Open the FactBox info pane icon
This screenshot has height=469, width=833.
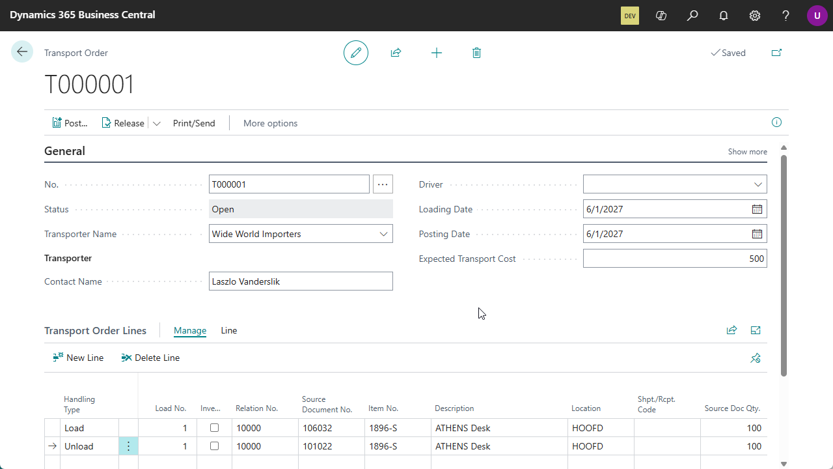pos(776,122)
